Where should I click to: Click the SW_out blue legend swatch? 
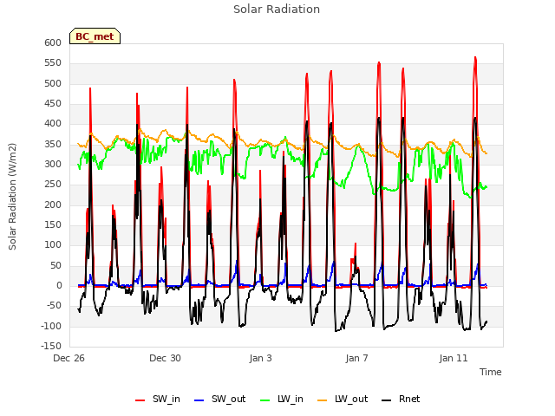point(199,400)
